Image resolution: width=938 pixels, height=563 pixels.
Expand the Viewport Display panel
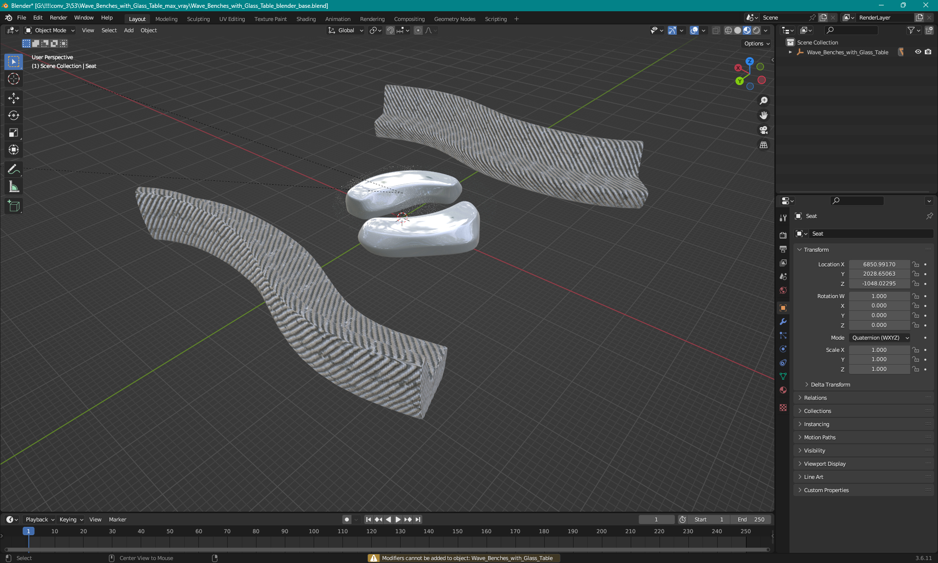pyautogui.click(x=824, y=464)
